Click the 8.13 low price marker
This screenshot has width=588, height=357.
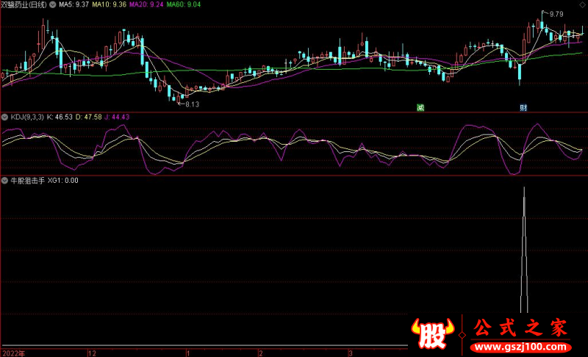click(190, 104)
